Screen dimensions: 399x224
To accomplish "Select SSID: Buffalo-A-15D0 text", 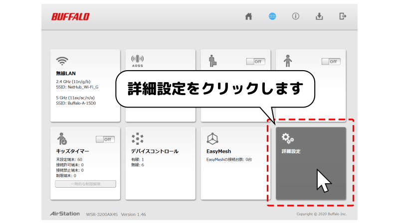I will pyautogui.click(x=76, y=103).
